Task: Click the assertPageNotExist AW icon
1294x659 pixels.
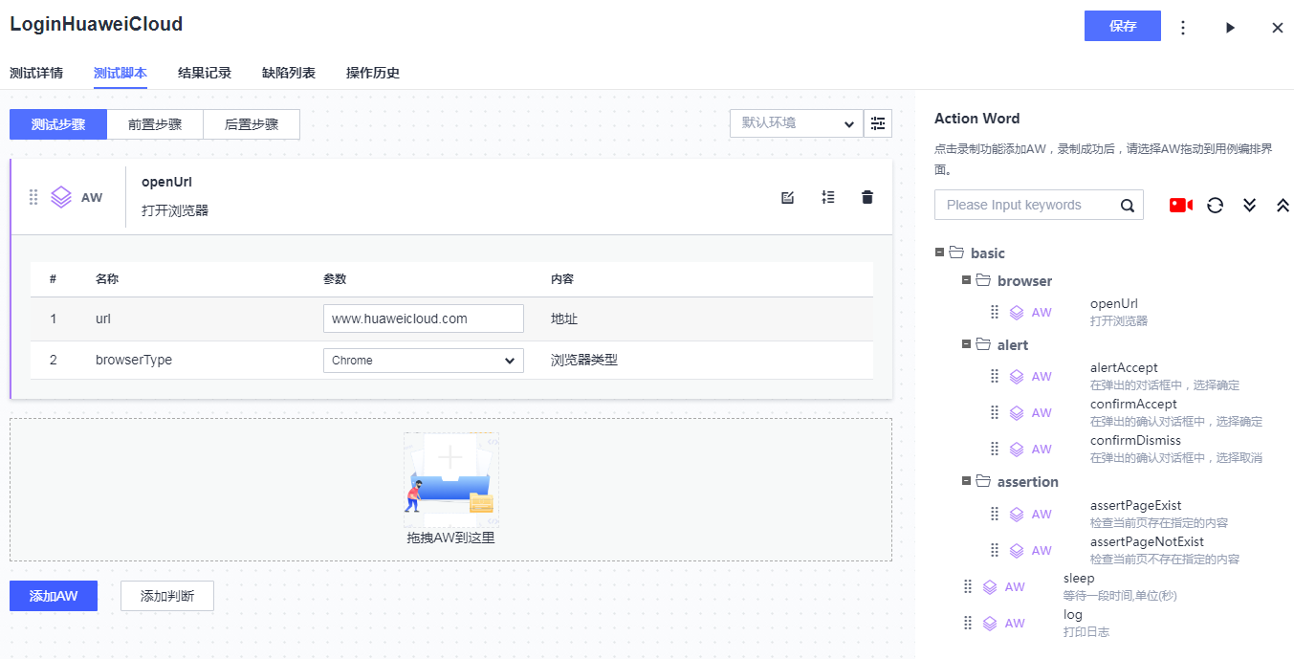Action: tap(1018, 550)
